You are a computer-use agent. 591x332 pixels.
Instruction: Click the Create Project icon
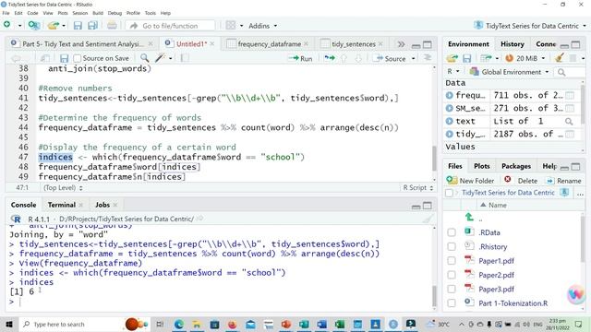[34, 25]
